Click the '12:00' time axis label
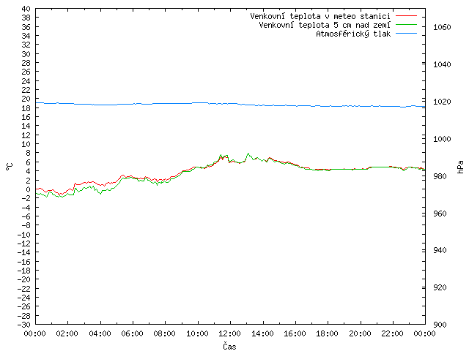 tap(230, 333)
